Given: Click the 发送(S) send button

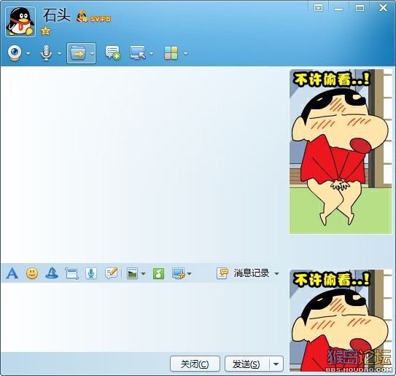Looking at the screenshot, I should [247, 364].
